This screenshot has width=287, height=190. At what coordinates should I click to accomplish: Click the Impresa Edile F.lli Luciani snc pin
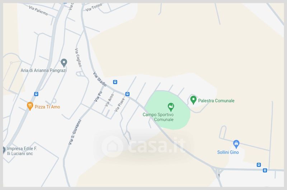4,150
